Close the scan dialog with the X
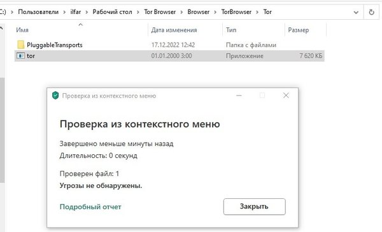The width and height of the screenshot is (382, 232). [x=286, y=96]
